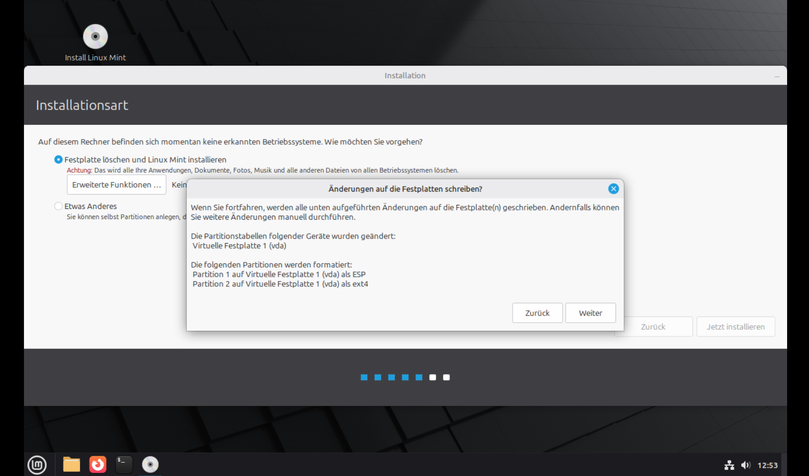The image size is (809, 476).
Task: Close the write changes confirmation dialog
Action: [613, 189]
